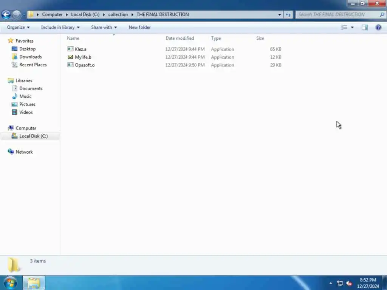Open Downloads in Favorites
The width and height of the screenshot is (387, 290).
[31, 57]
